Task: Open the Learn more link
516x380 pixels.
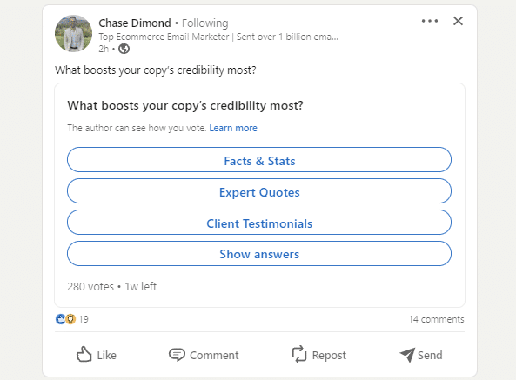Action: 233,128
